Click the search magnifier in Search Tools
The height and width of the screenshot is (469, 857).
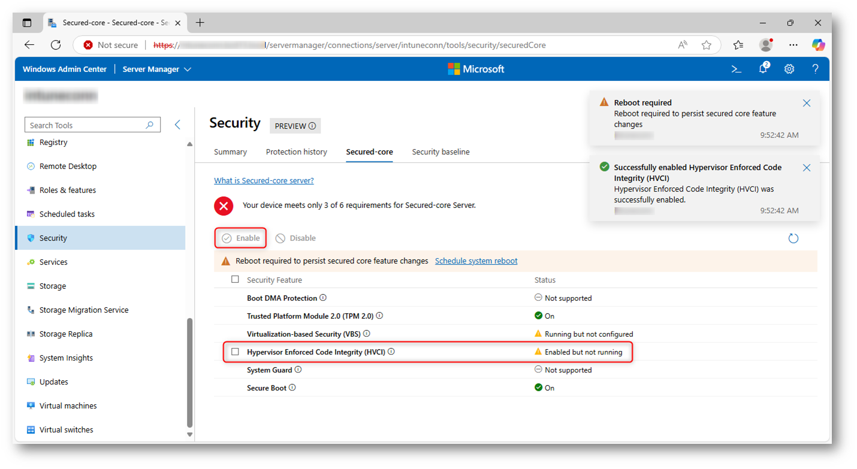(150, 125)
